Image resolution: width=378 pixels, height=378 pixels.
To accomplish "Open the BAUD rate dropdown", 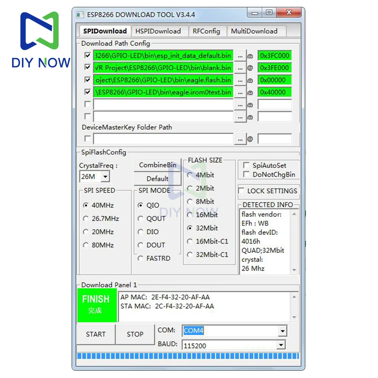I will pyautogui.click(x=281, y=345).
